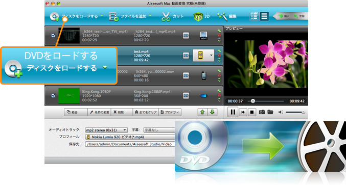
Task: Stop the preview playback
Action: [252, 112]
